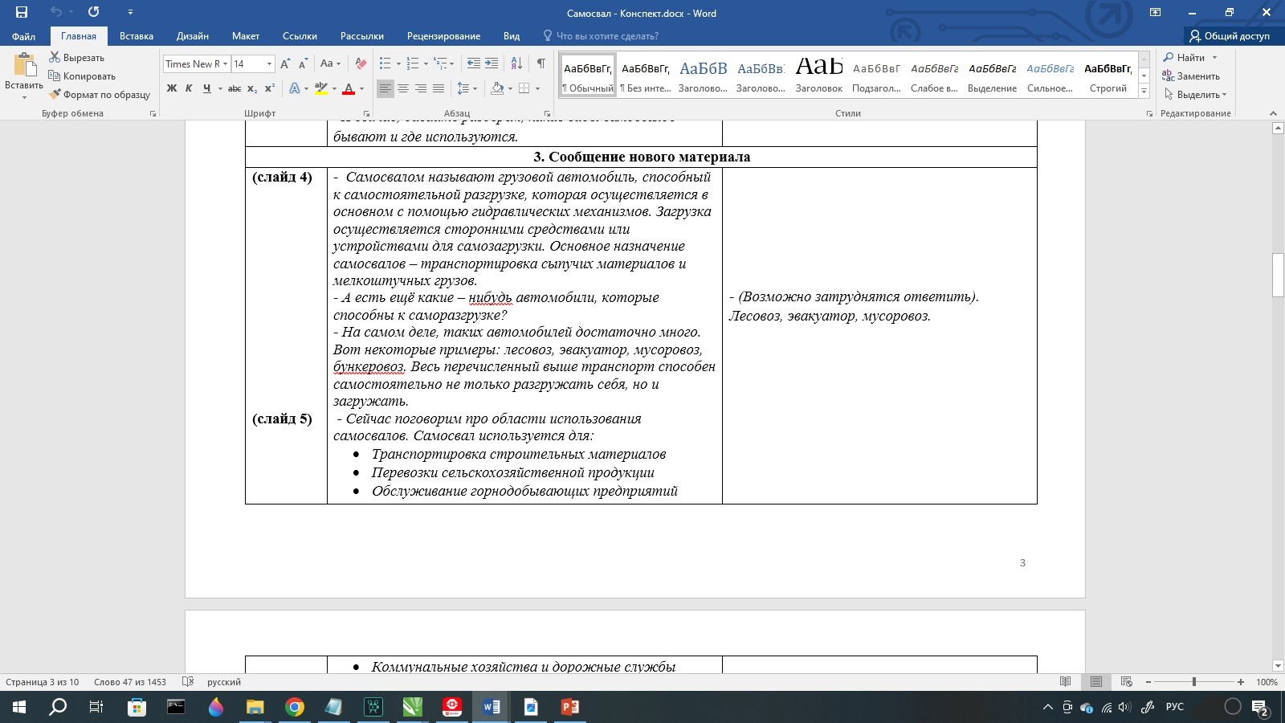Viewport: 1285px width, 723px height.
Task: Click the zoom slider handle
Action: (x=1194, y=682)
